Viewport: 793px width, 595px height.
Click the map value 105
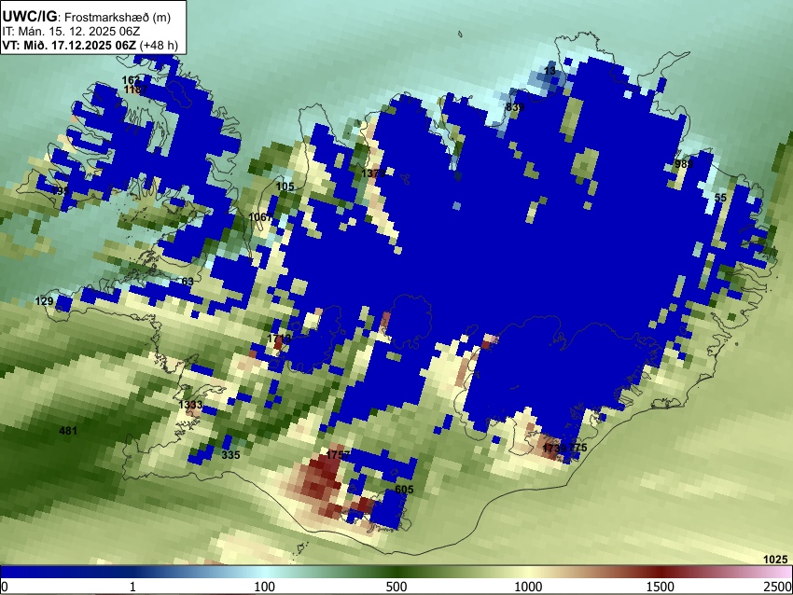pos(285,187)
